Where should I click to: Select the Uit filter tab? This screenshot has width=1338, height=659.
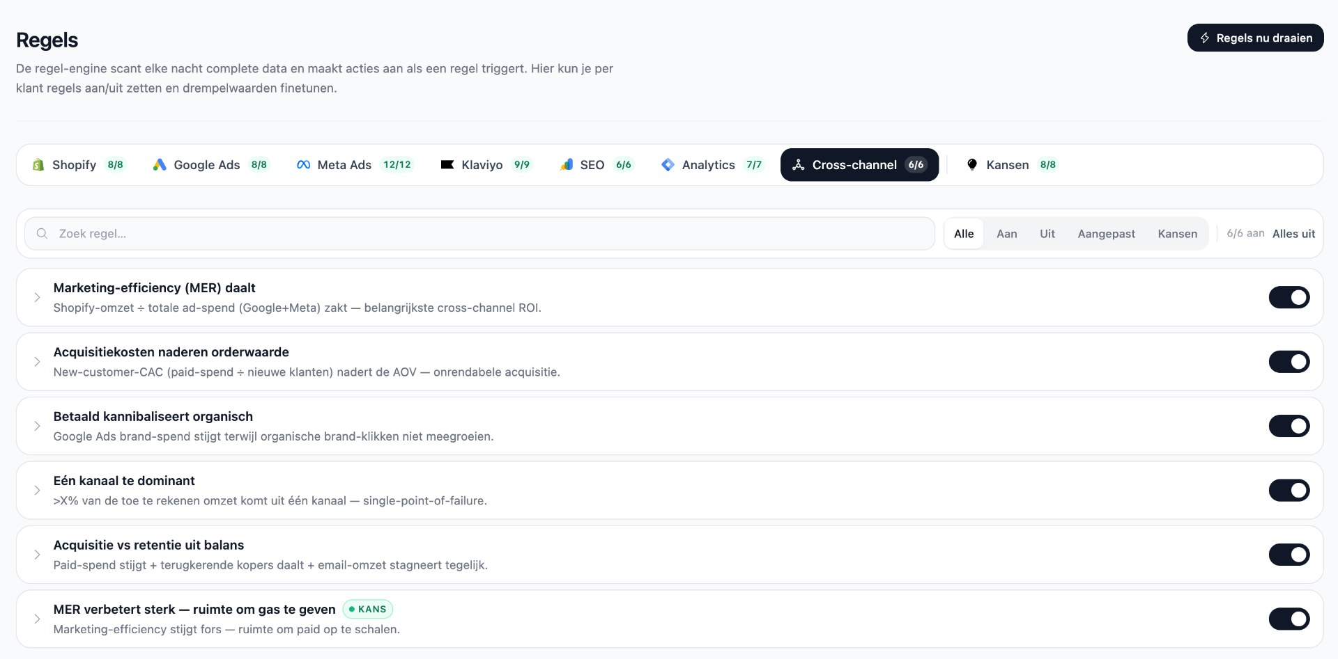1047,234
